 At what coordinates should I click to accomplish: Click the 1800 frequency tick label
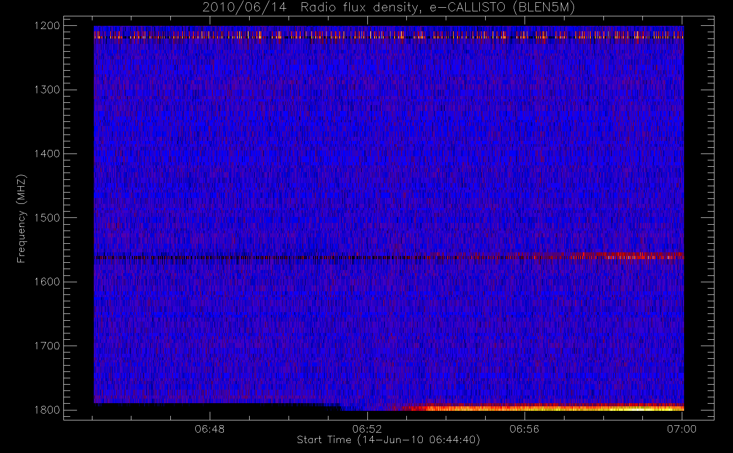(x=47, y=410)
